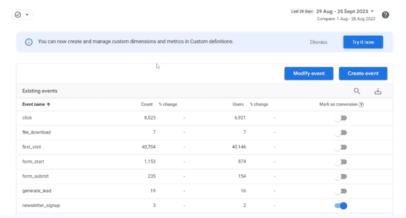Open search for existing events
Viewport: 406px width, 218px height.
[x=357, y=91]
